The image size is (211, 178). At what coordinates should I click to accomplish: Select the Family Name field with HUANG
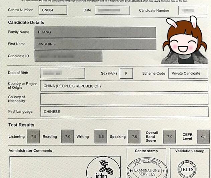(x=95, y=32)
